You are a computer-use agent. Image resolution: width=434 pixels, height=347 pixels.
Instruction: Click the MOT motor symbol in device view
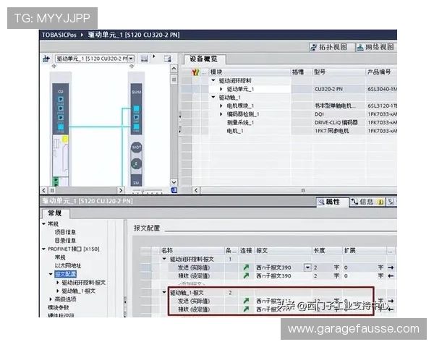click(x=137, y=147)
